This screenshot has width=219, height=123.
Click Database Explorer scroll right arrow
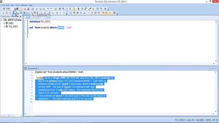click(21, 116)
